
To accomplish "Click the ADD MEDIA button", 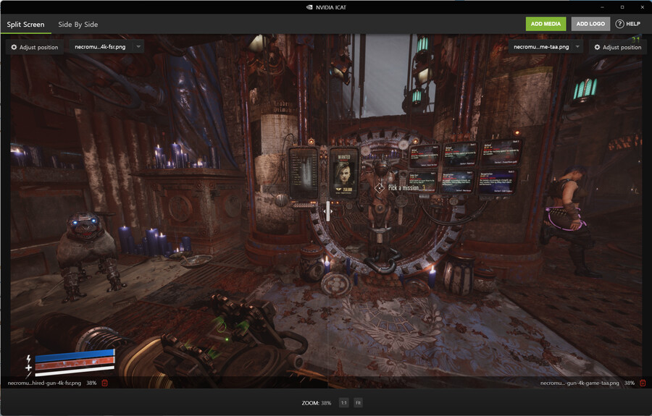I will (546, 24).
